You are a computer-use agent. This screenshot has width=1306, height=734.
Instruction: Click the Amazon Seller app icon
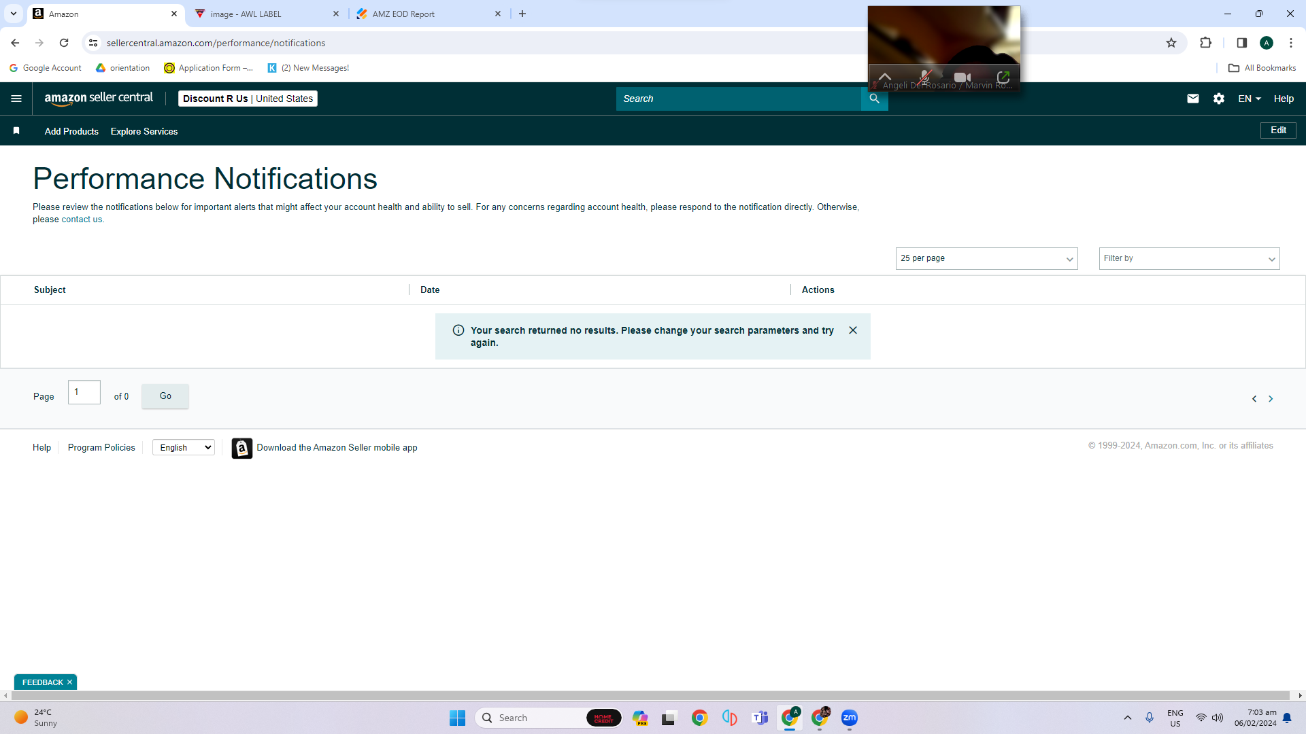tap(241, 448)
